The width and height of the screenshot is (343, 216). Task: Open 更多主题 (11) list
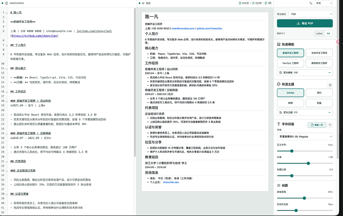click(305, 113)
